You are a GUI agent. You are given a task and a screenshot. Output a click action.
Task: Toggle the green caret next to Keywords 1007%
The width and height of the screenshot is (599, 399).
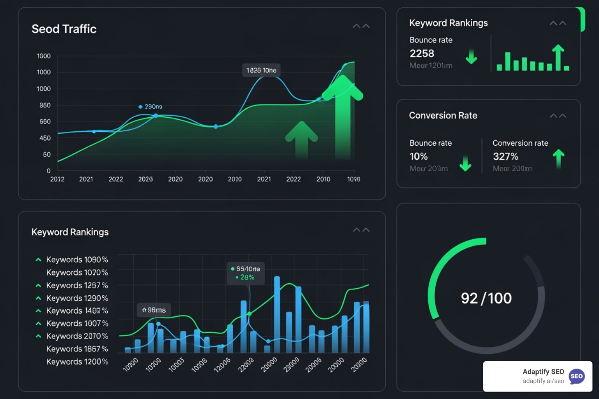click(38, 323)
